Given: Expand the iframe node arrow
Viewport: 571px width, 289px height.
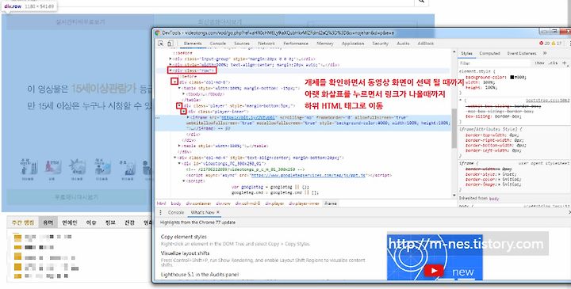Looking at the screenshot, I should [188, 117].
